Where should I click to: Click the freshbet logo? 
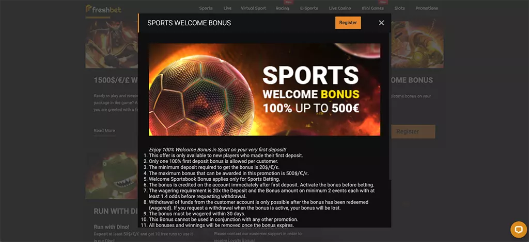[103, 9]
